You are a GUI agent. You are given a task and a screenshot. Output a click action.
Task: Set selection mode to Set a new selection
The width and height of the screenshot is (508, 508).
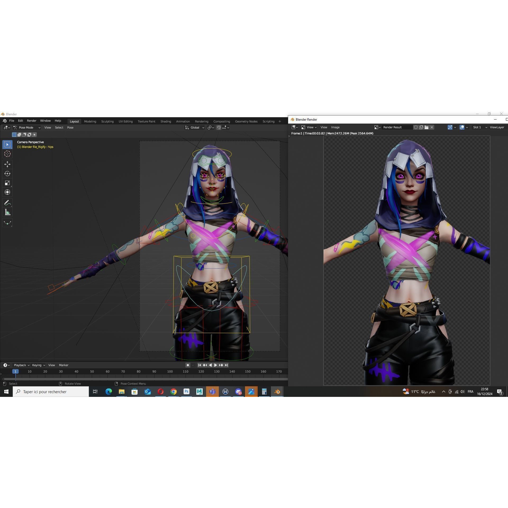[x=14, y=135]
